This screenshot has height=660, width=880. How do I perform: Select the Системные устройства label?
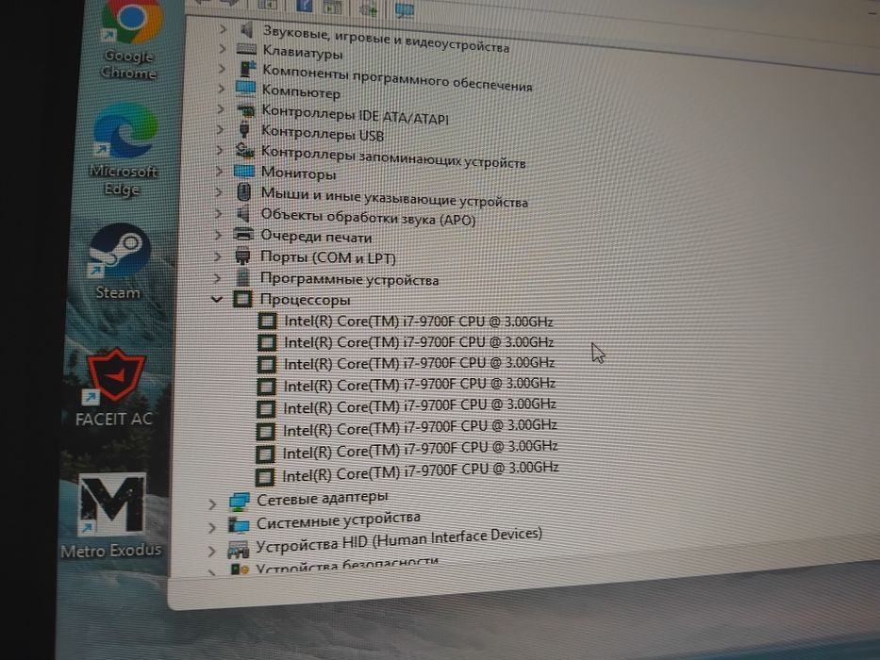point(339,520)
